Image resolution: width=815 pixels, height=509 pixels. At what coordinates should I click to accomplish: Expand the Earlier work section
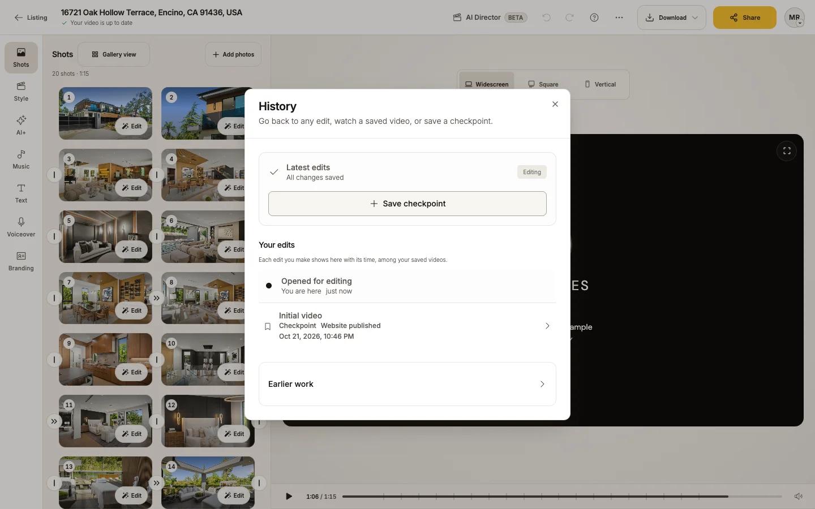[407, 384]
